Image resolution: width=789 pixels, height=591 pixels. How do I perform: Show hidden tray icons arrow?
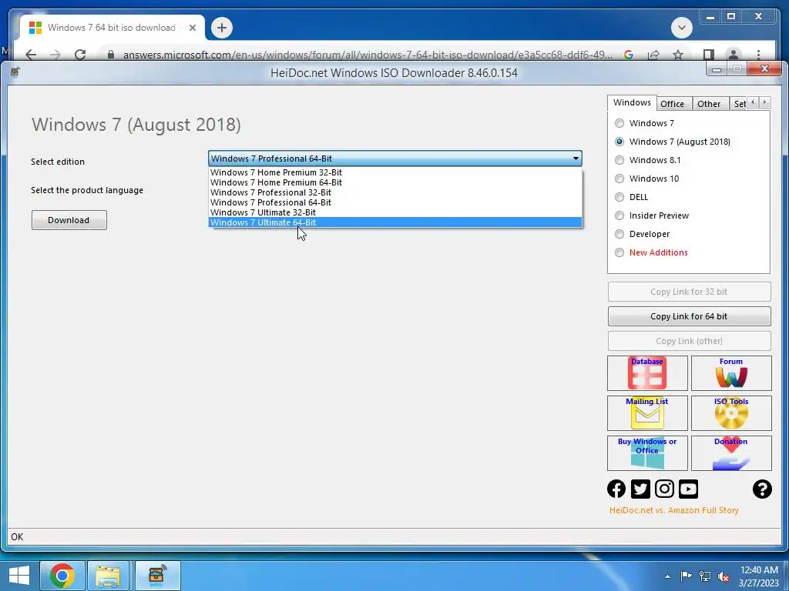click(x=667, y=576)
